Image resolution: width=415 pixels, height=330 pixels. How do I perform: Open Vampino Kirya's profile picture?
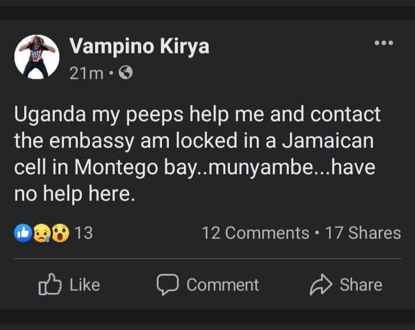37,57
